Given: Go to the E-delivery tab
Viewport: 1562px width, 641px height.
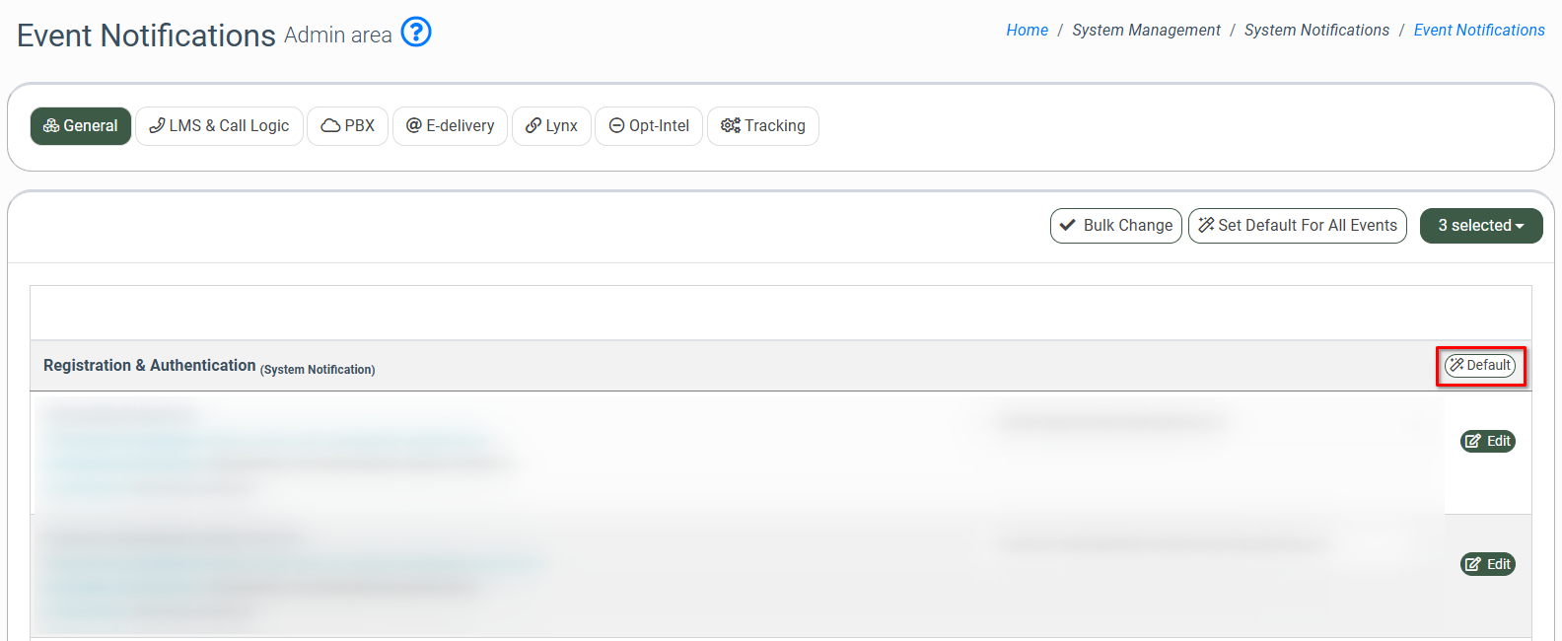Looking at the screenshot, I should coord(450,126).
